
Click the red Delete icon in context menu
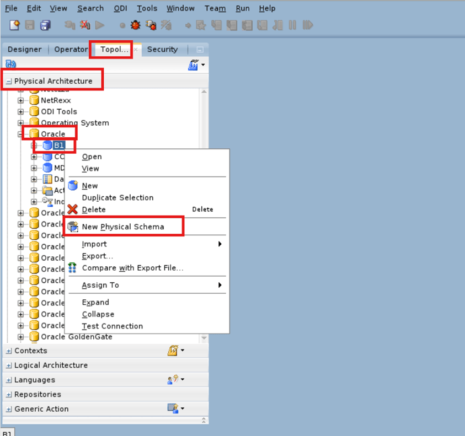(73, 209)
